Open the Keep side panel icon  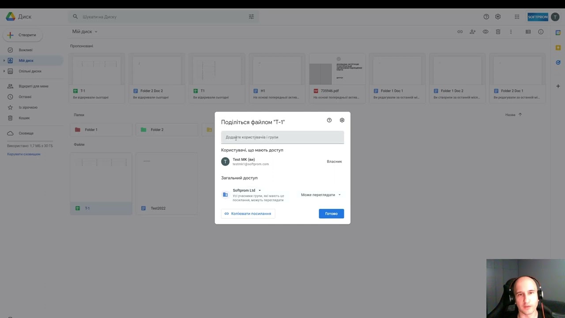click(x=558, y=48)
